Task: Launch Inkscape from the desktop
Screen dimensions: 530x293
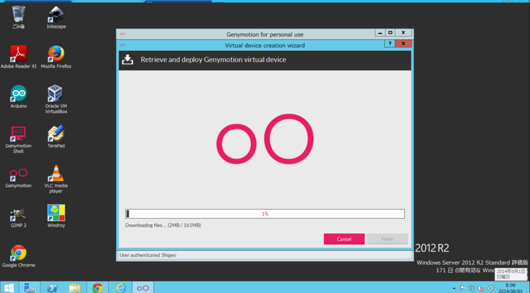Action: 56,17
